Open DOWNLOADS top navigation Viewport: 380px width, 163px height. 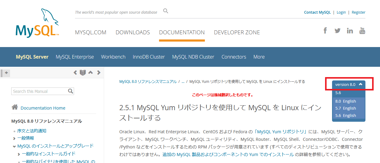pos(133,32)
